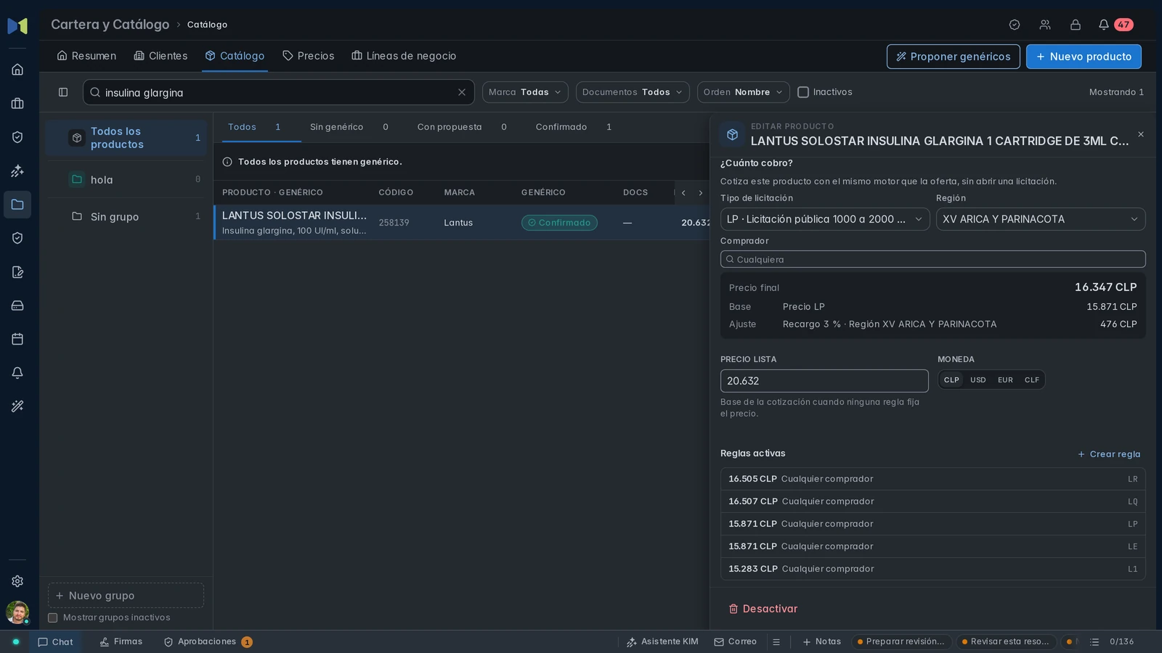Switch to the Clientes tab
This screenshot has width=1162, height=653.
pyautogui.click(x=161, y=56)
